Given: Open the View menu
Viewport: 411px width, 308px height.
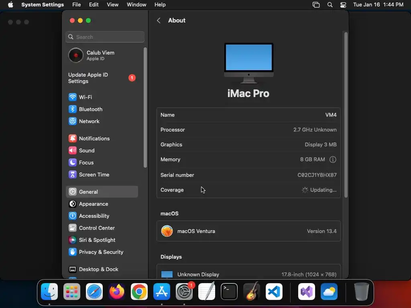Looking at the screenshot, I should [x=113, y=5].
